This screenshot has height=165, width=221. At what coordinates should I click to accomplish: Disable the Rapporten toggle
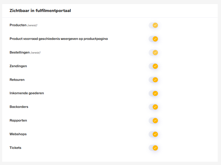[x=153, y=120]
